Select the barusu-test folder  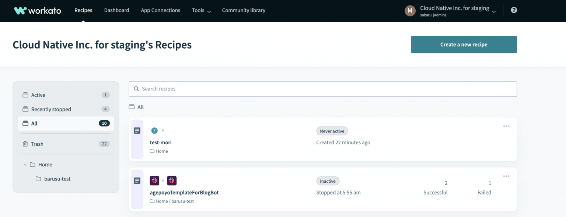tap(57, 179)
